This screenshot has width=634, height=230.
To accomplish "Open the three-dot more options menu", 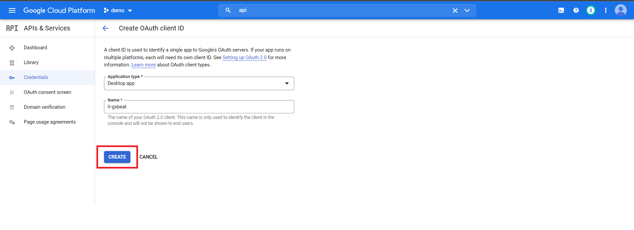I will (x=606, y=10).
